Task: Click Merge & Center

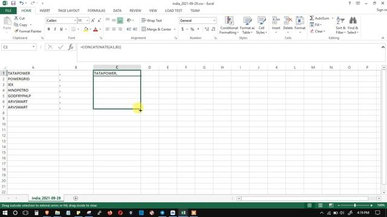Action: (x=157, y=30)
